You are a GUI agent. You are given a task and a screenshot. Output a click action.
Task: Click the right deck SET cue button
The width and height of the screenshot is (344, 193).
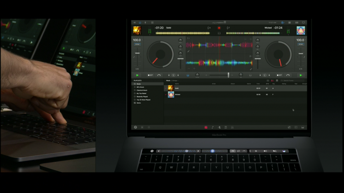(279, 75)
